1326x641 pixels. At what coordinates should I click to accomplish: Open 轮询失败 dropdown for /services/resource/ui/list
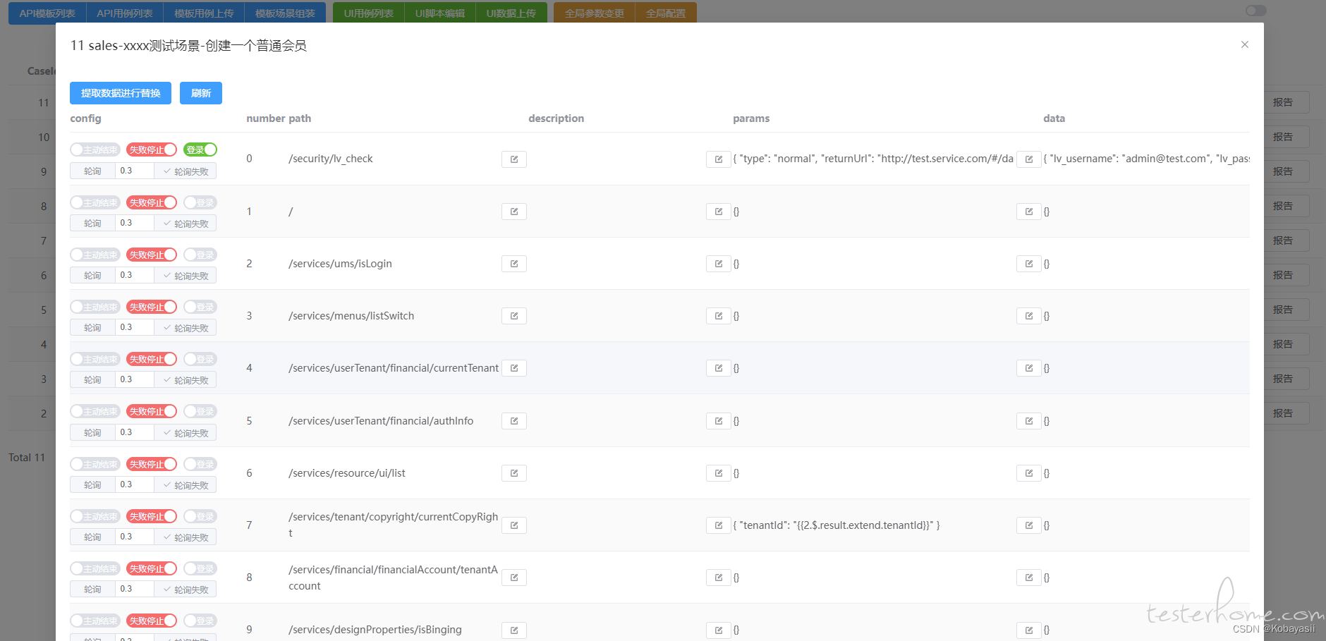(x=185, y=485)
